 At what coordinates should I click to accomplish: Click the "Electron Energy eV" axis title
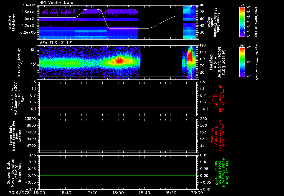tap(20, 62)
